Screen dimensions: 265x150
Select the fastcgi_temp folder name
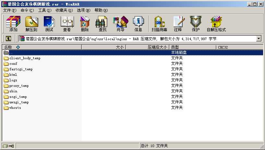click(x=21, y=69)
